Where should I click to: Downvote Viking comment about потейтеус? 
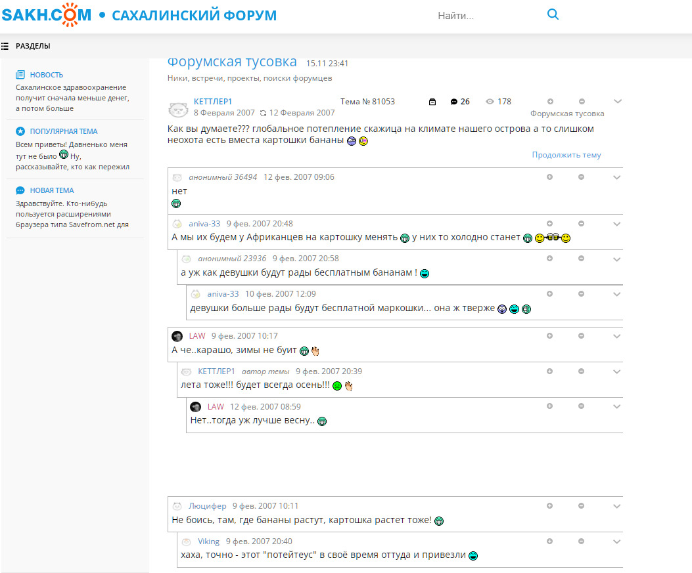[x=581, y=541]
